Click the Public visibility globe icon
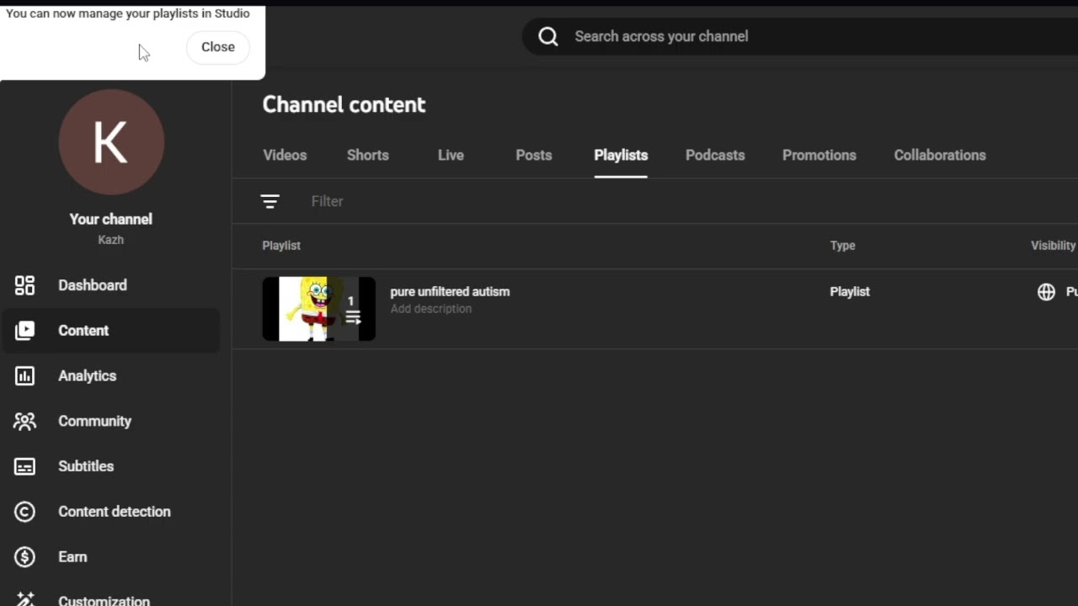The width and height of the screenshot is (1078, 606). click(x=1046, y=292)
